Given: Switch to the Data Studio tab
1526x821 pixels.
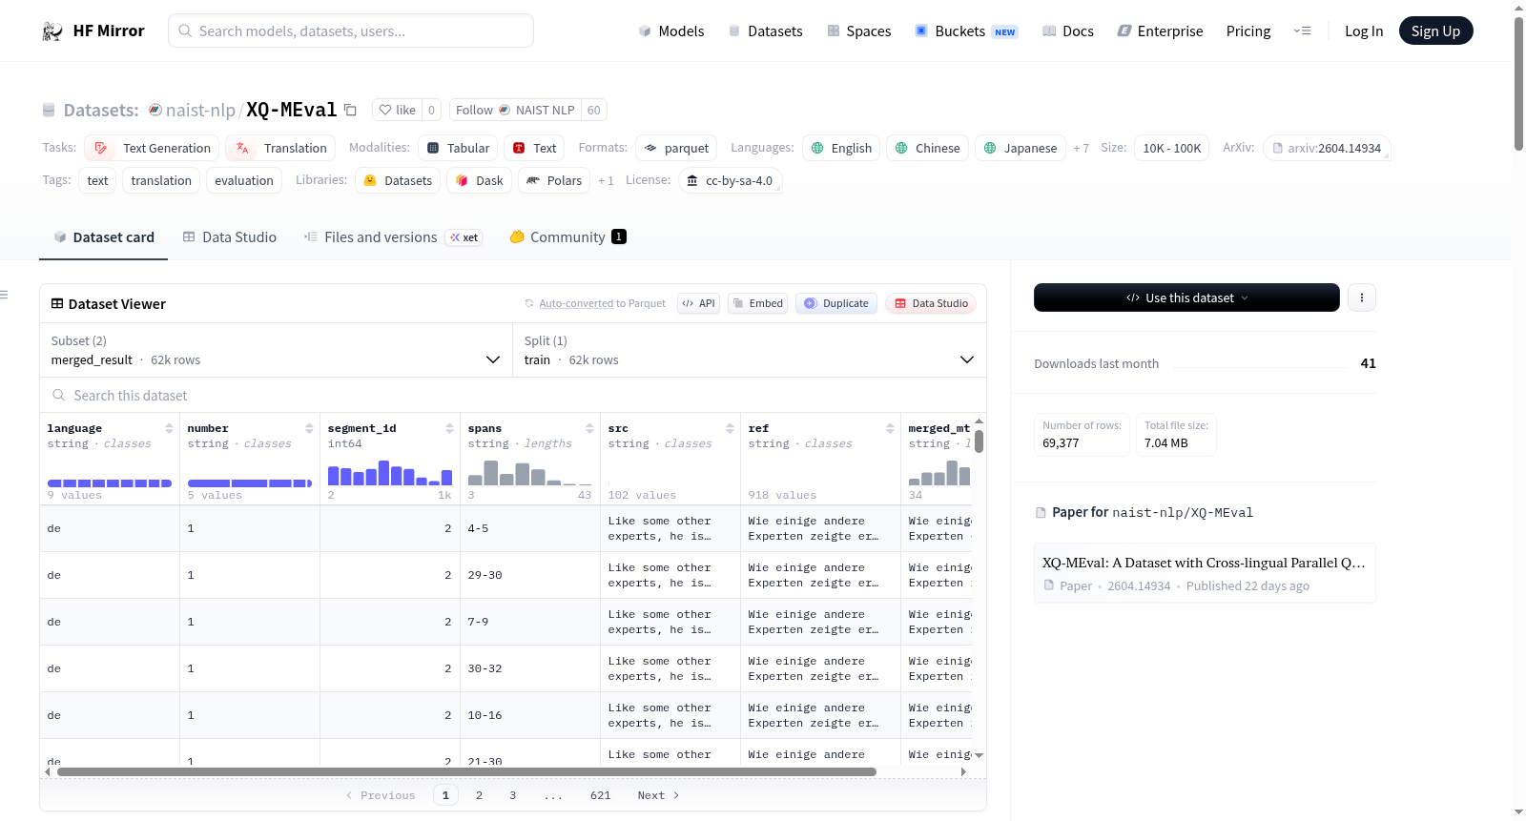Looking at the screenshot, I should pos(230,237).
